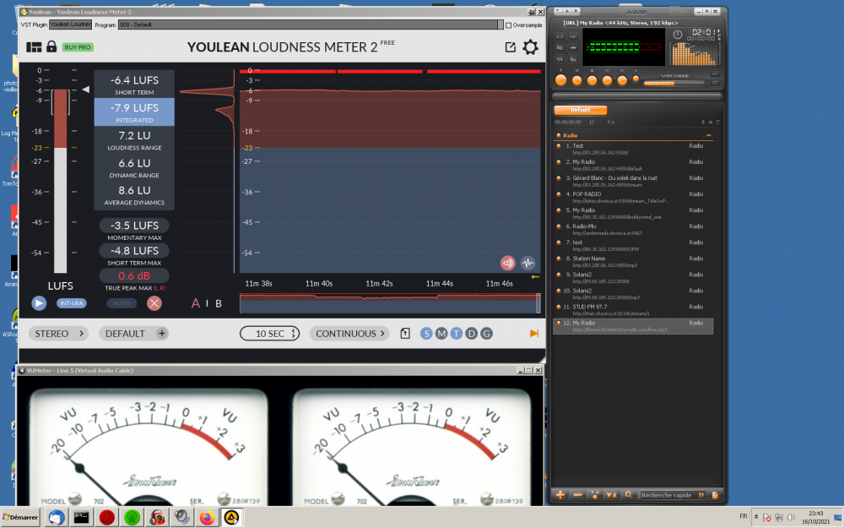This screenshot has height=528, width=844.
Task: Add a preset with the plus icon
Action: click(161, 334)
